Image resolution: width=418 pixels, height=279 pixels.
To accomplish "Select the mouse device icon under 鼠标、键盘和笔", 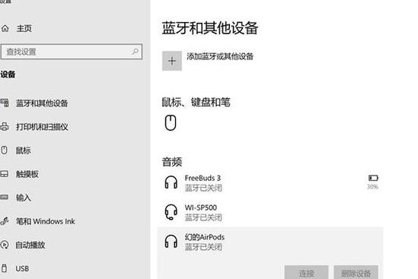I will tap(171, 122).
